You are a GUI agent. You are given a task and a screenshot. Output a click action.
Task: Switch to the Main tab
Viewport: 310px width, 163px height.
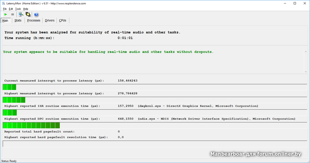click(5, 20)
